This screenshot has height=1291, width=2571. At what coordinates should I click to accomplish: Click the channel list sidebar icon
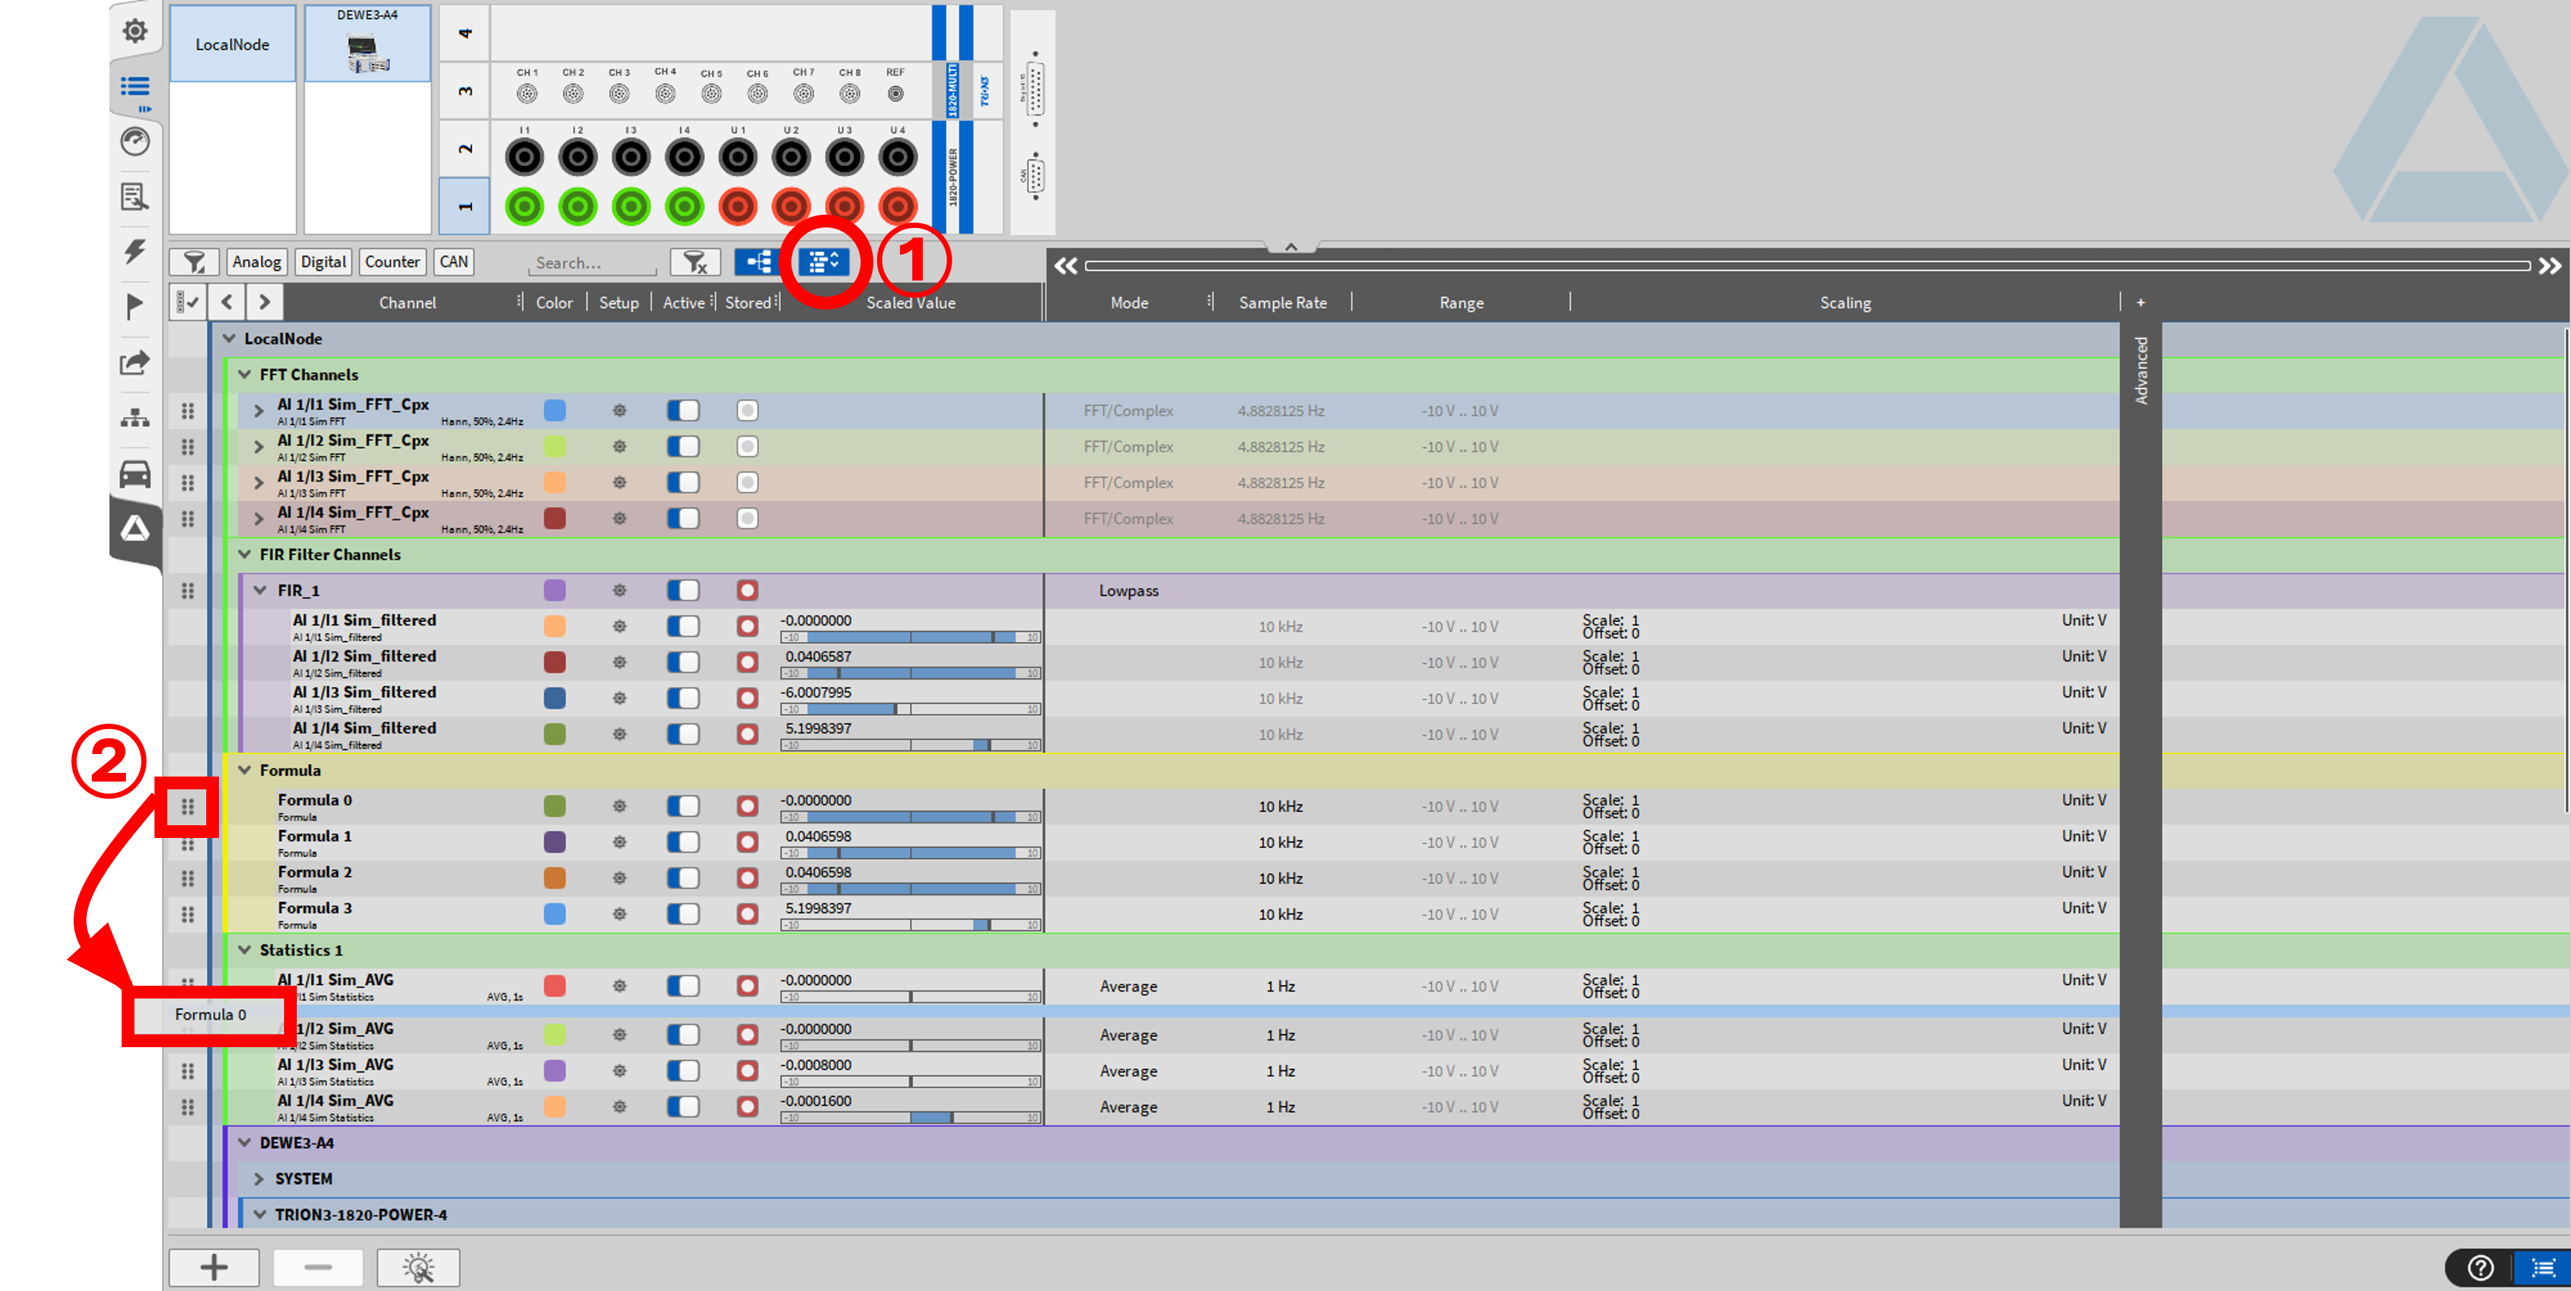[x=135, y=87]
